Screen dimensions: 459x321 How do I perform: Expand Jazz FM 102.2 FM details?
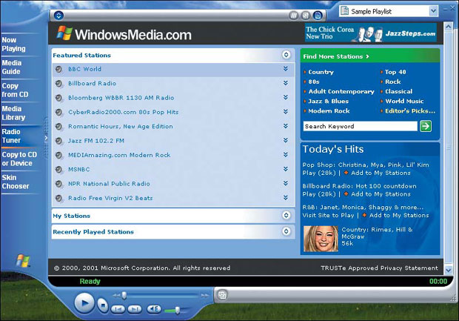(286, 140)
